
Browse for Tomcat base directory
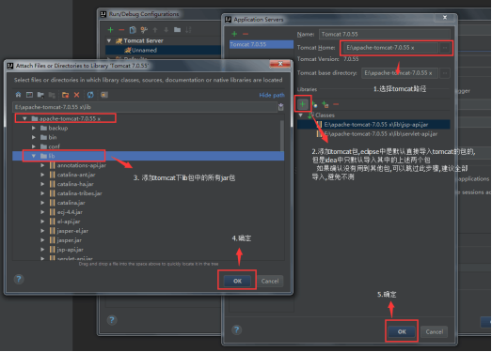(445, 73)
